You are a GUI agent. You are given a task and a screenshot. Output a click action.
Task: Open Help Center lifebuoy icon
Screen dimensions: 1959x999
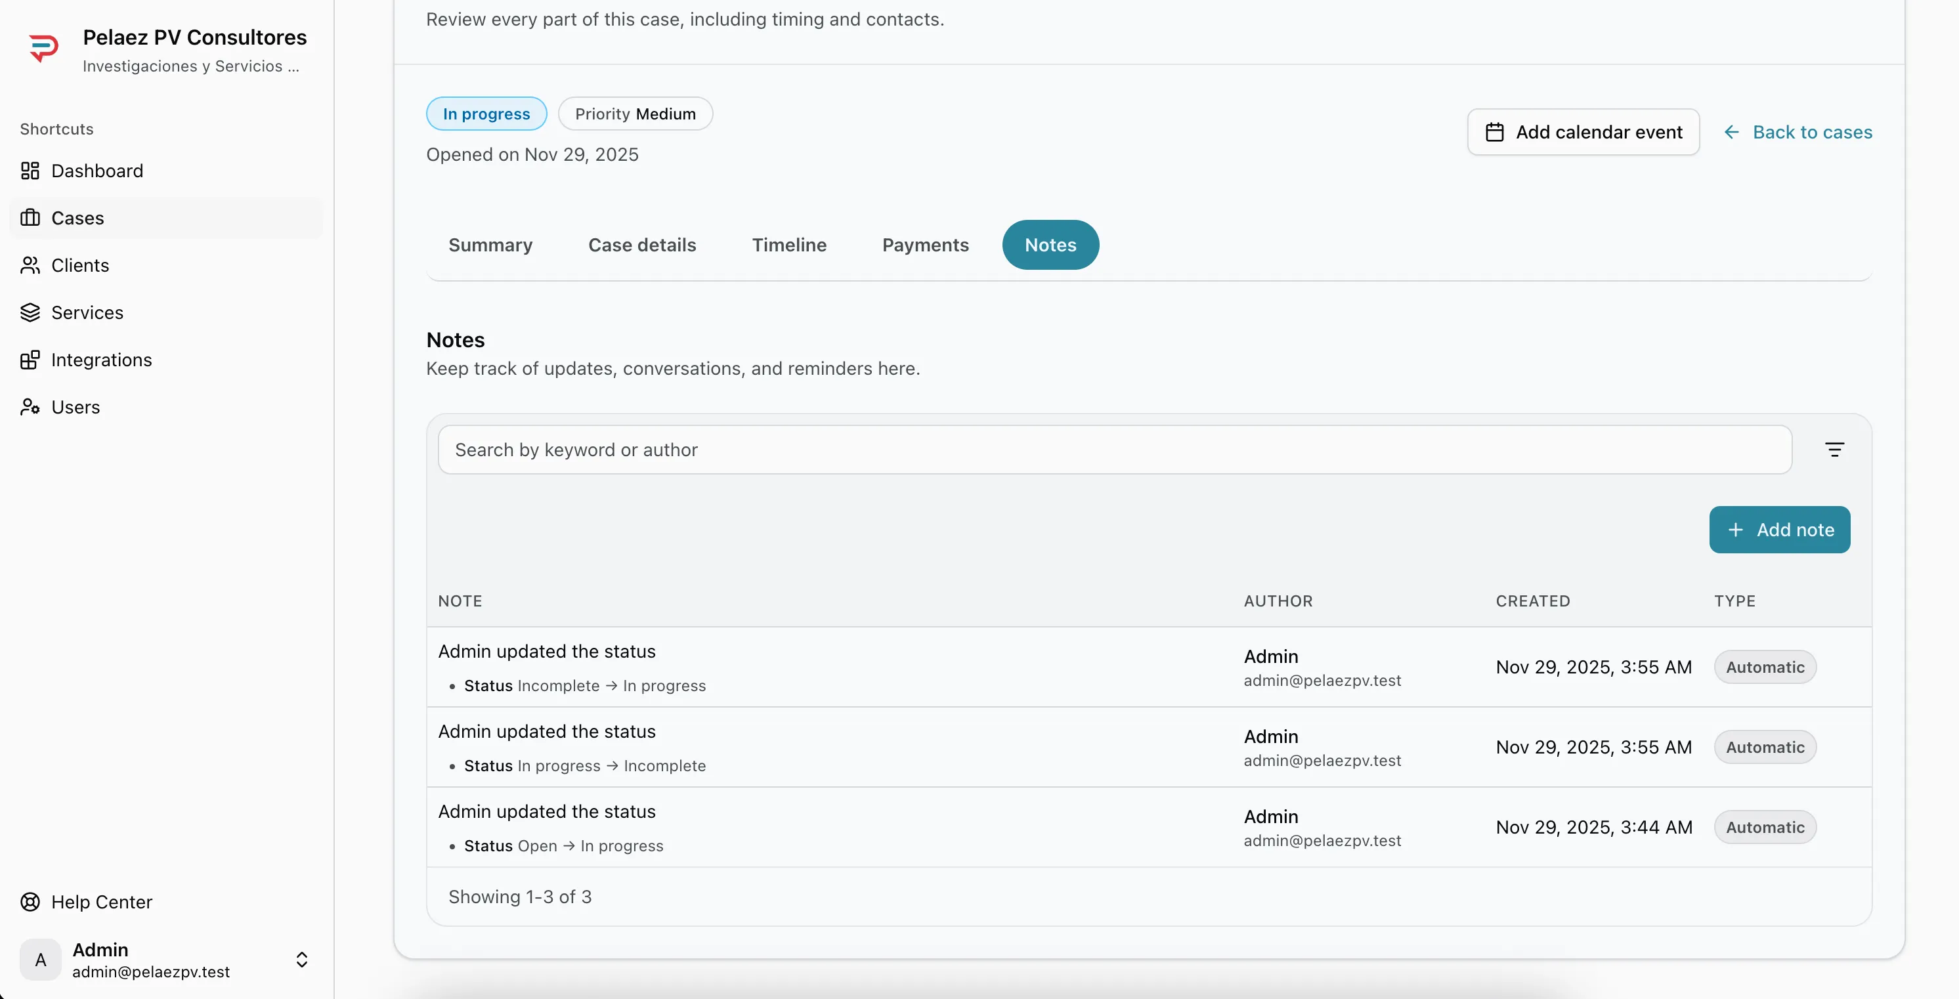(30, 902)
